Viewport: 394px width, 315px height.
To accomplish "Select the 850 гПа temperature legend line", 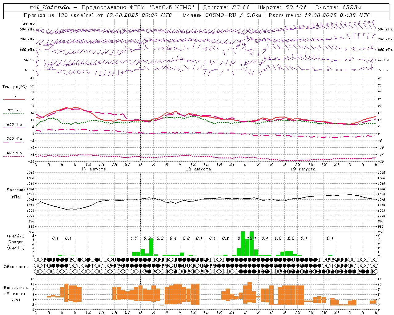I will (x=14, y=128).
